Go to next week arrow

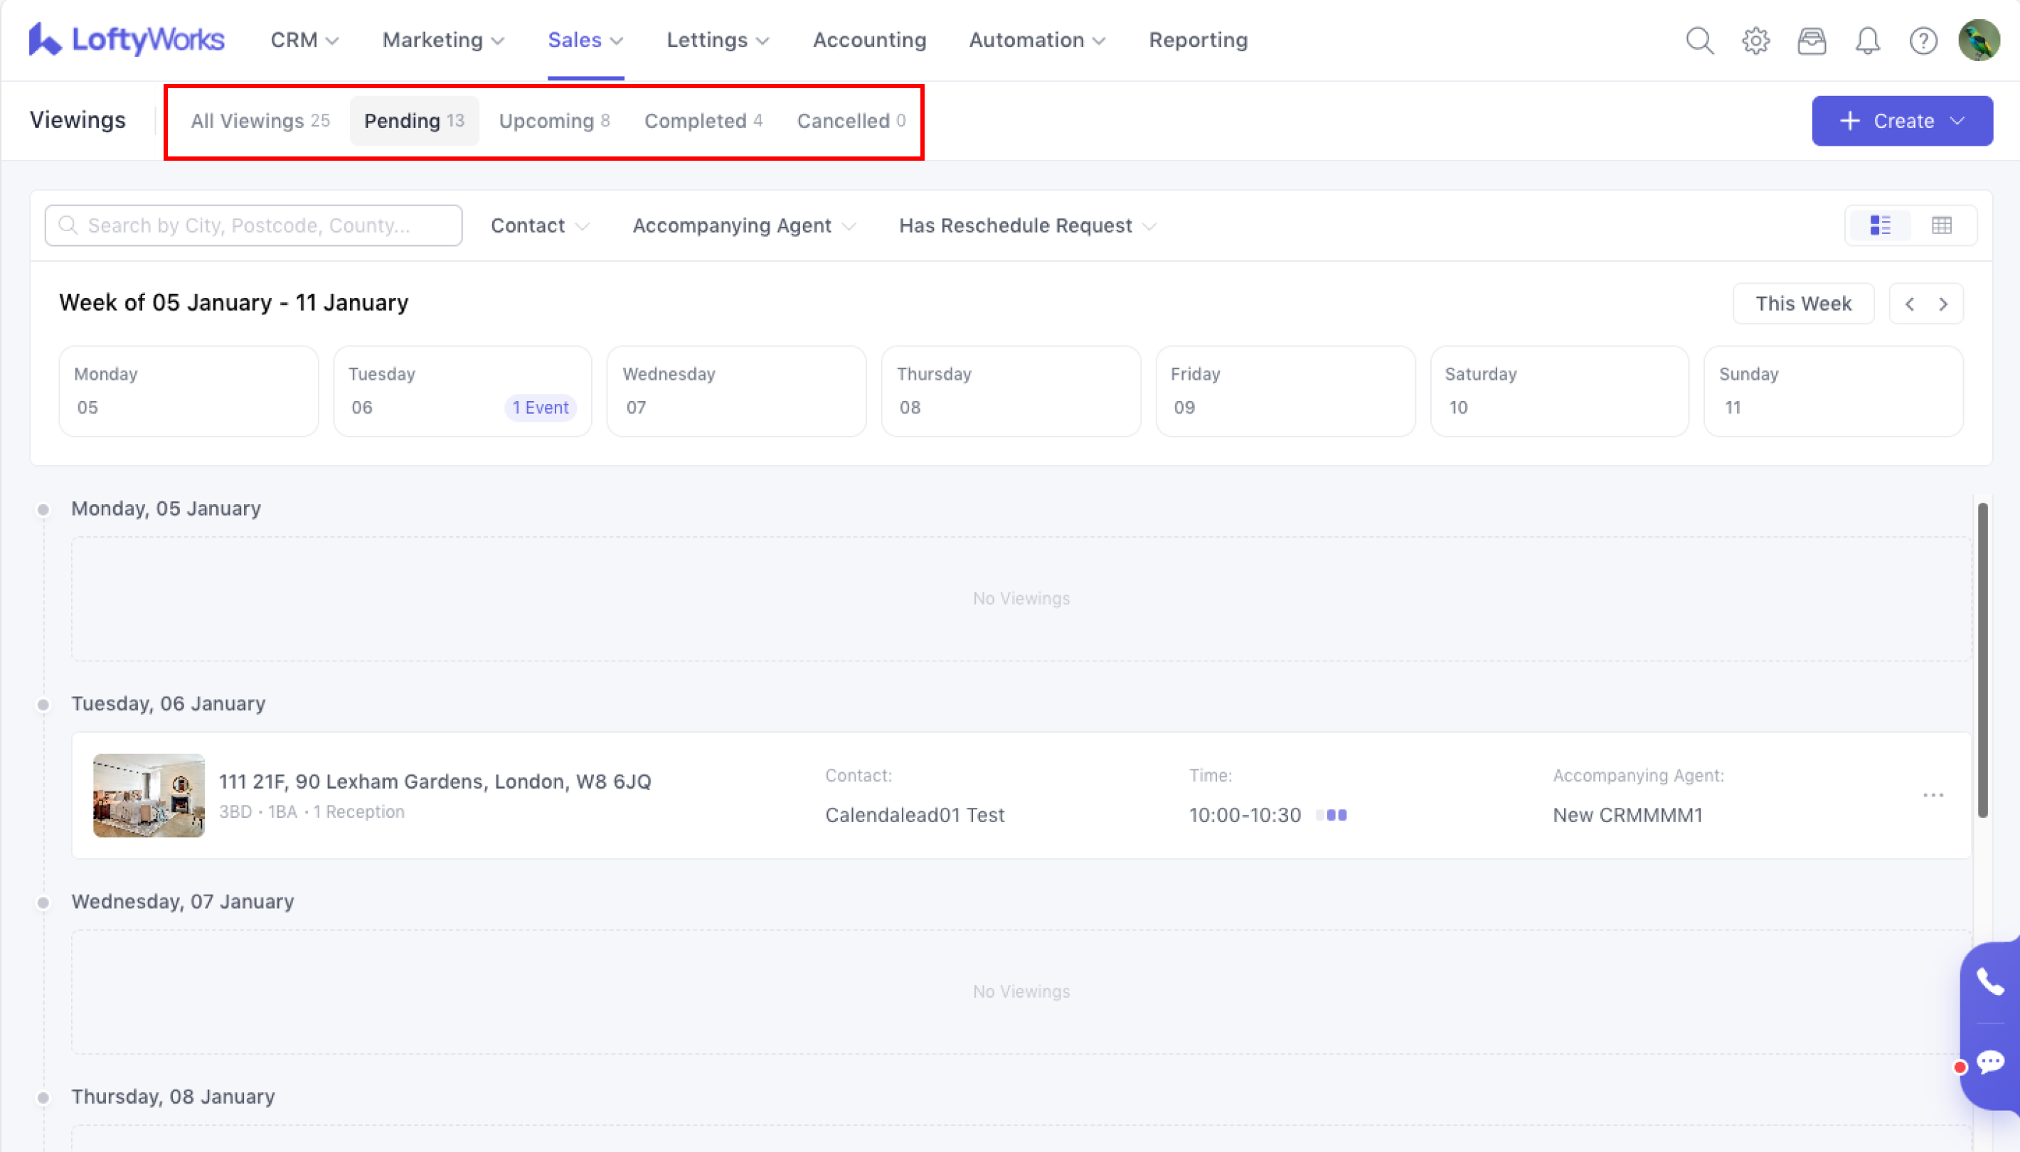pyautogui.click(x=1943, y=304)
